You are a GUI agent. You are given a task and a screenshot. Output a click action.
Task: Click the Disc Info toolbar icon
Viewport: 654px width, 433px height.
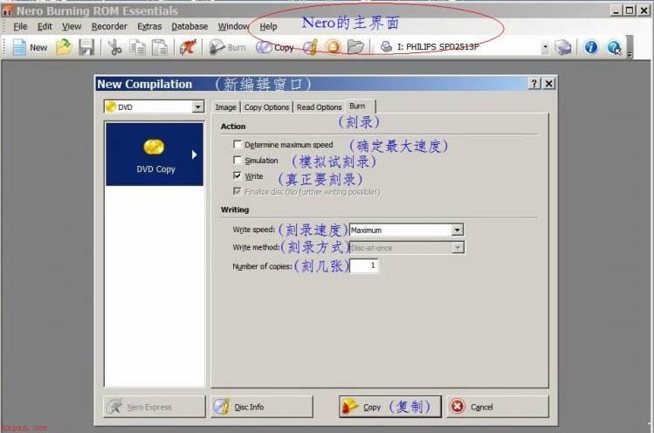click(310, 47)
